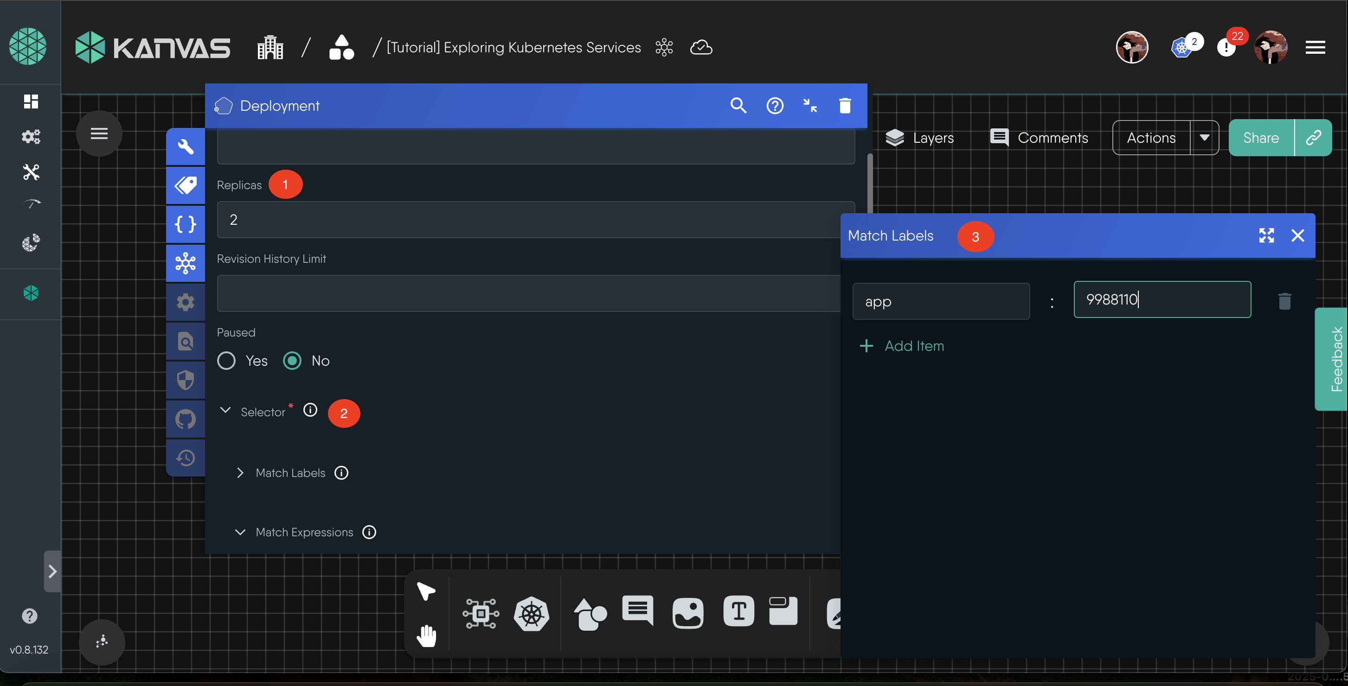Expand the Match Labels section

[x=240, y=473]
